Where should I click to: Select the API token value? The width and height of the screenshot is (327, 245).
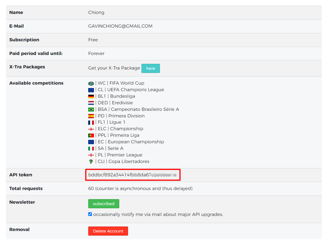point(132,175)
